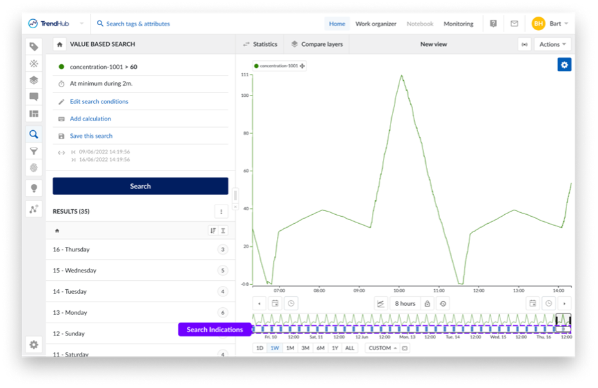This screenshot has height=388, width=598.
Task: Click the dark blue Search button
Action: coord(140,186)
